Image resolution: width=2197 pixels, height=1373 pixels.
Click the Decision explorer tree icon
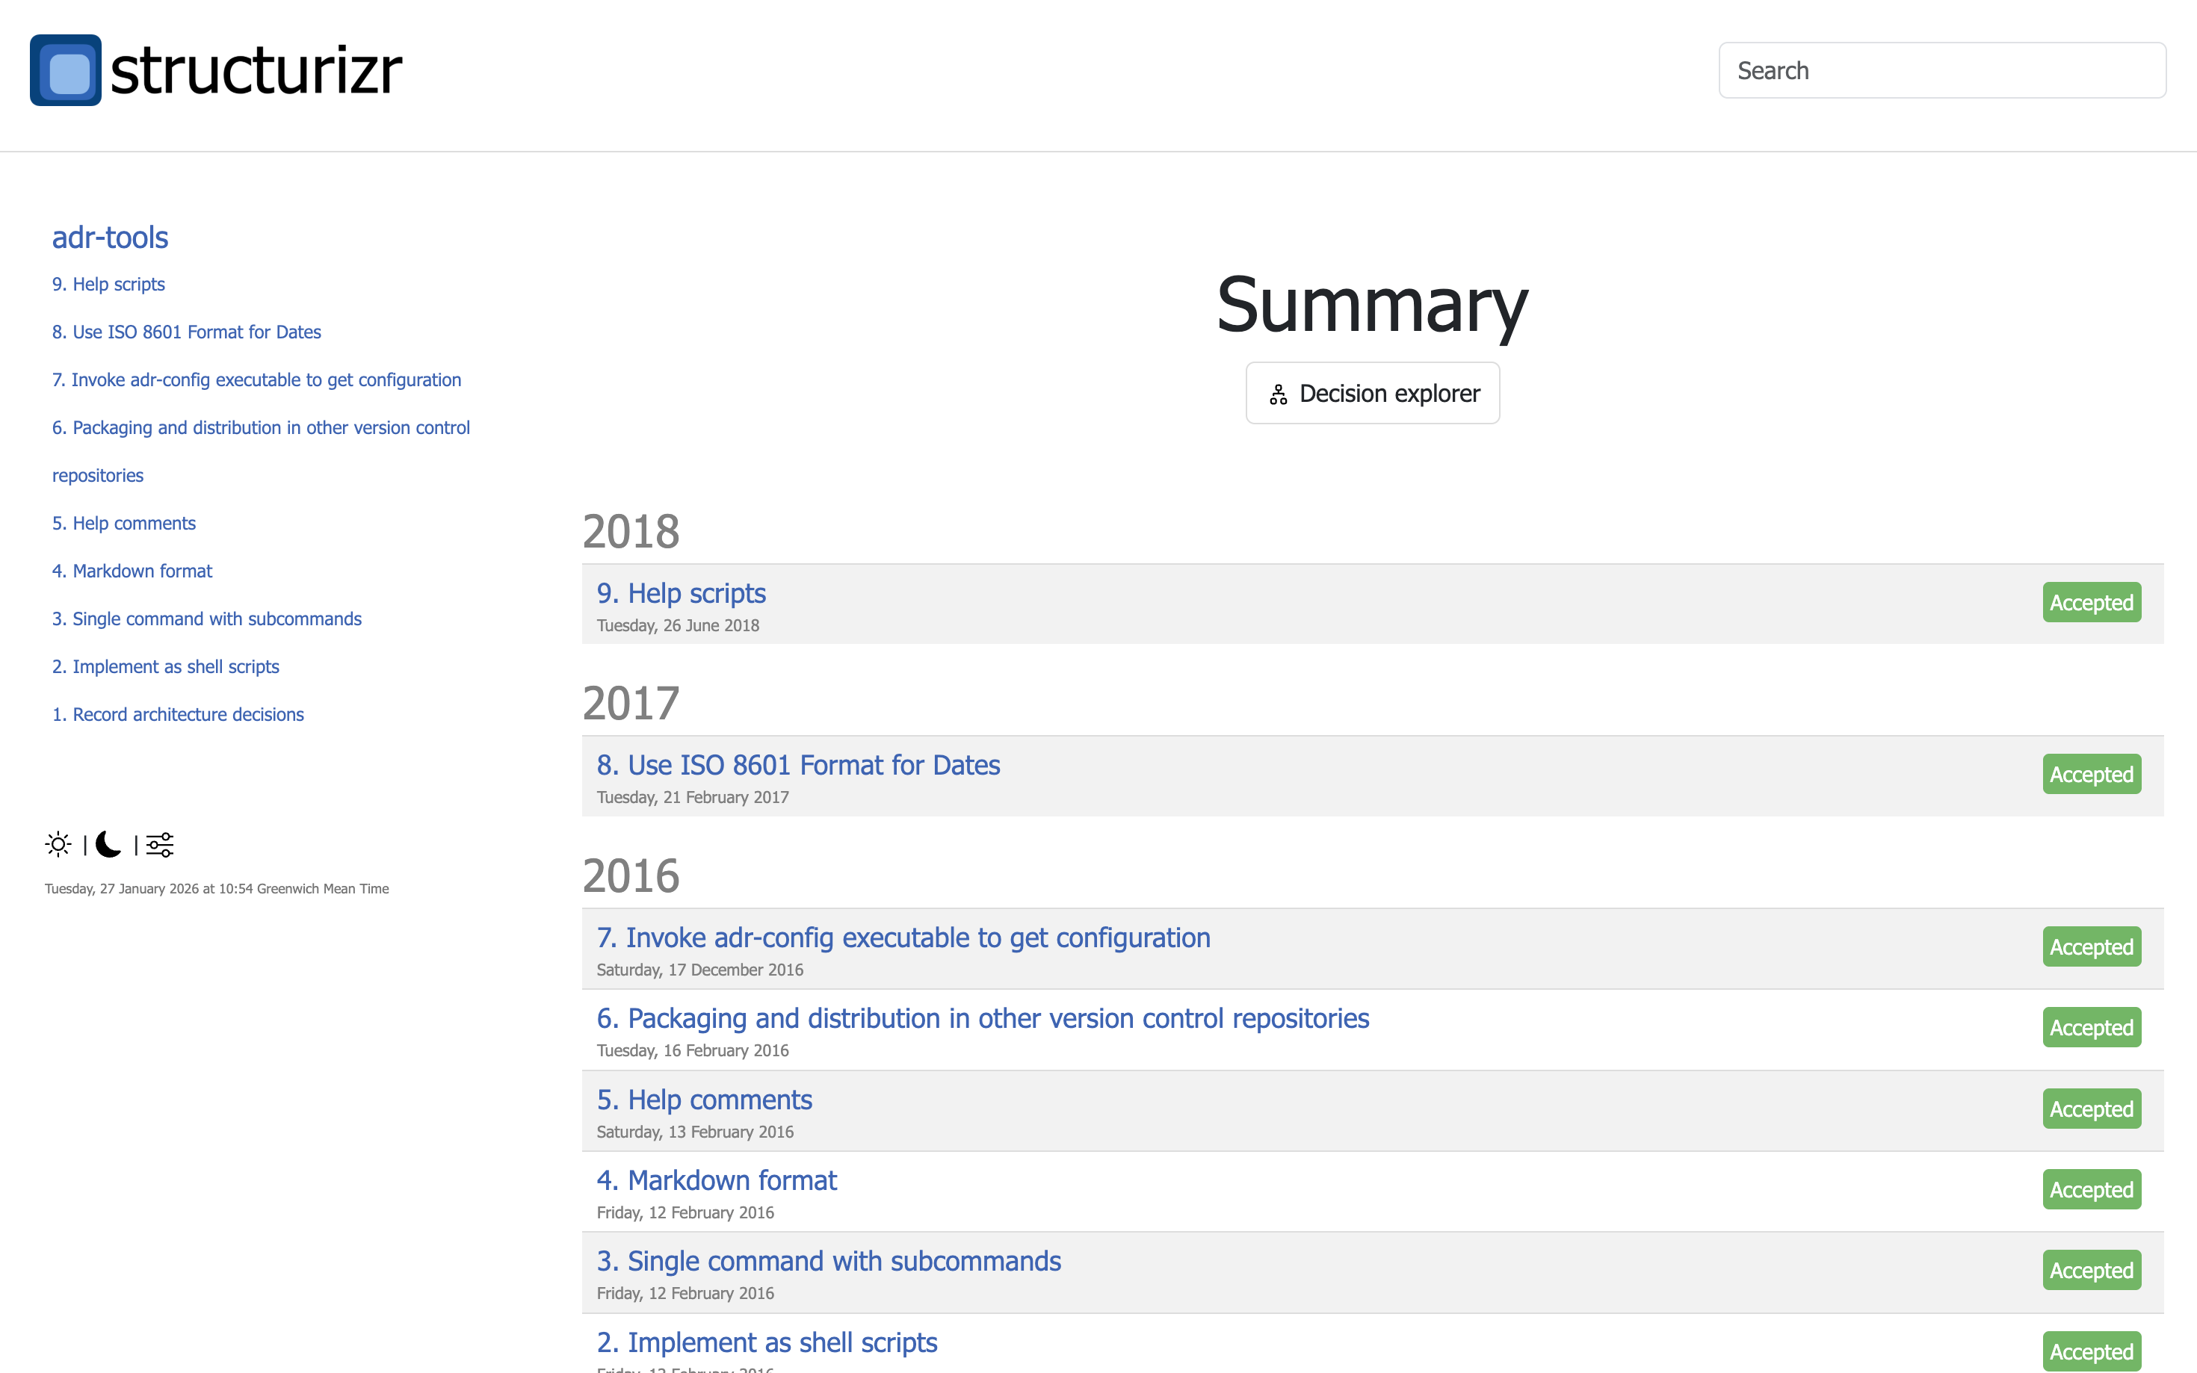point(1278,394)
